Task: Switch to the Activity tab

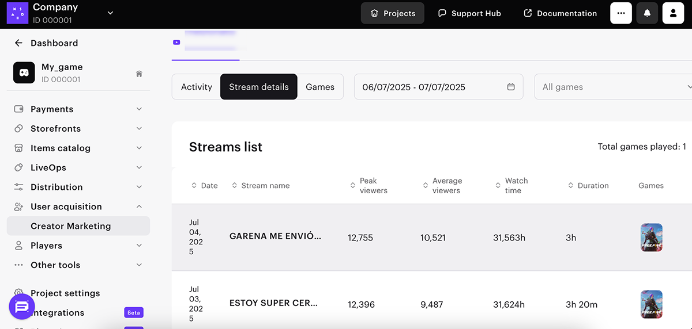Action: [x=197, y=87]
